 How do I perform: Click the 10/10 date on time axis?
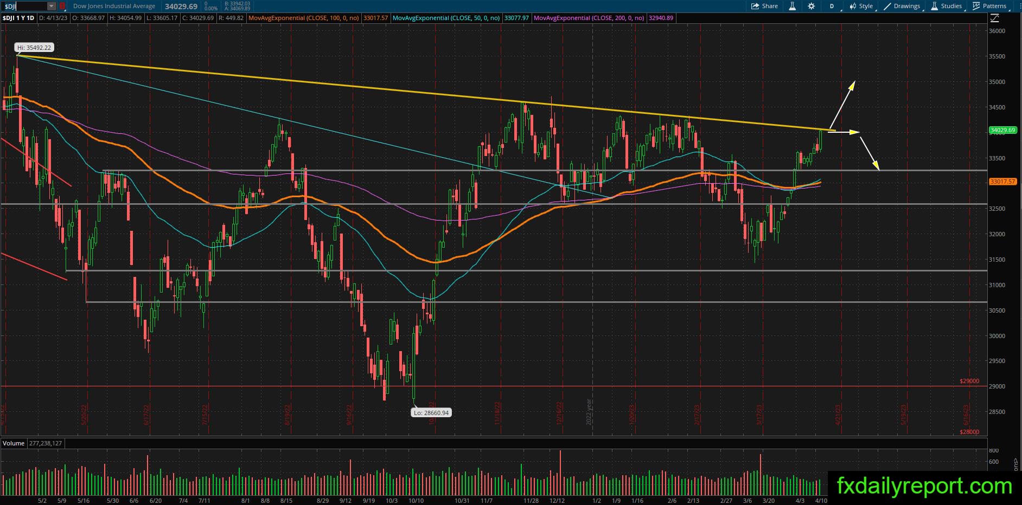[416, 501]
